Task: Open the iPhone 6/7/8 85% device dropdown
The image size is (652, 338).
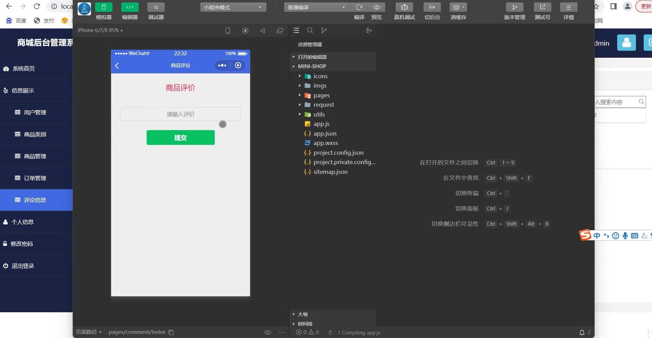Action: (x=100, y=30)
